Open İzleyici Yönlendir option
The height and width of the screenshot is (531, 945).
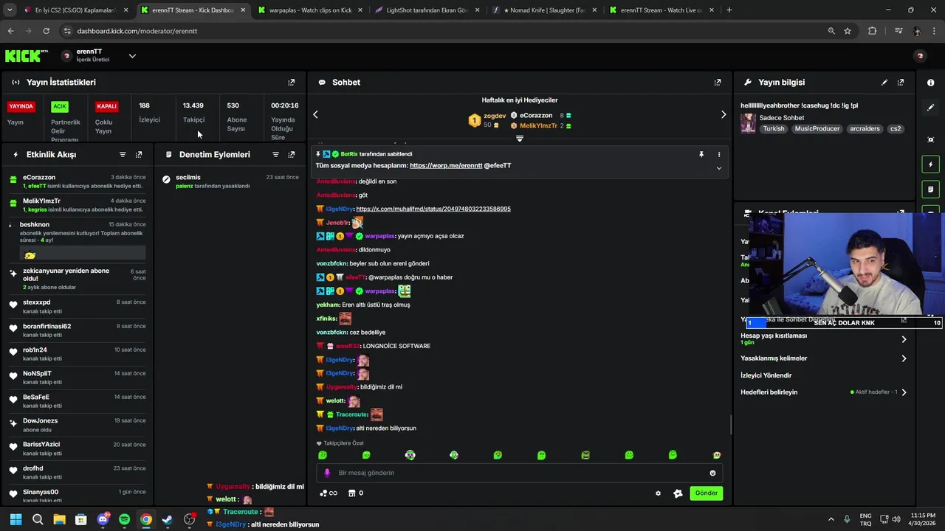pos(766,375)
